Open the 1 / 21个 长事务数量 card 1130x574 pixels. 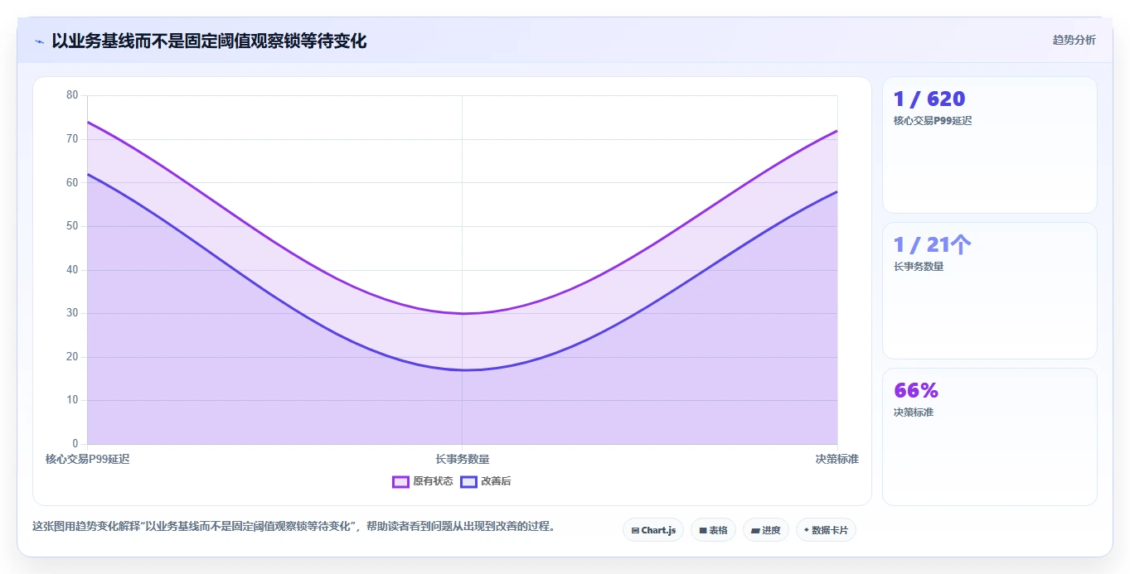[990, 291]
